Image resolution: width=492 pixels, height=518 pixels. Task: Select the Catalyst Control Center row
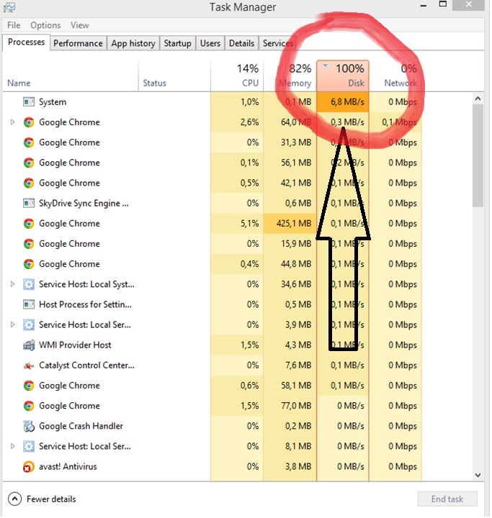pyautogui.click(x=212, y=365)
